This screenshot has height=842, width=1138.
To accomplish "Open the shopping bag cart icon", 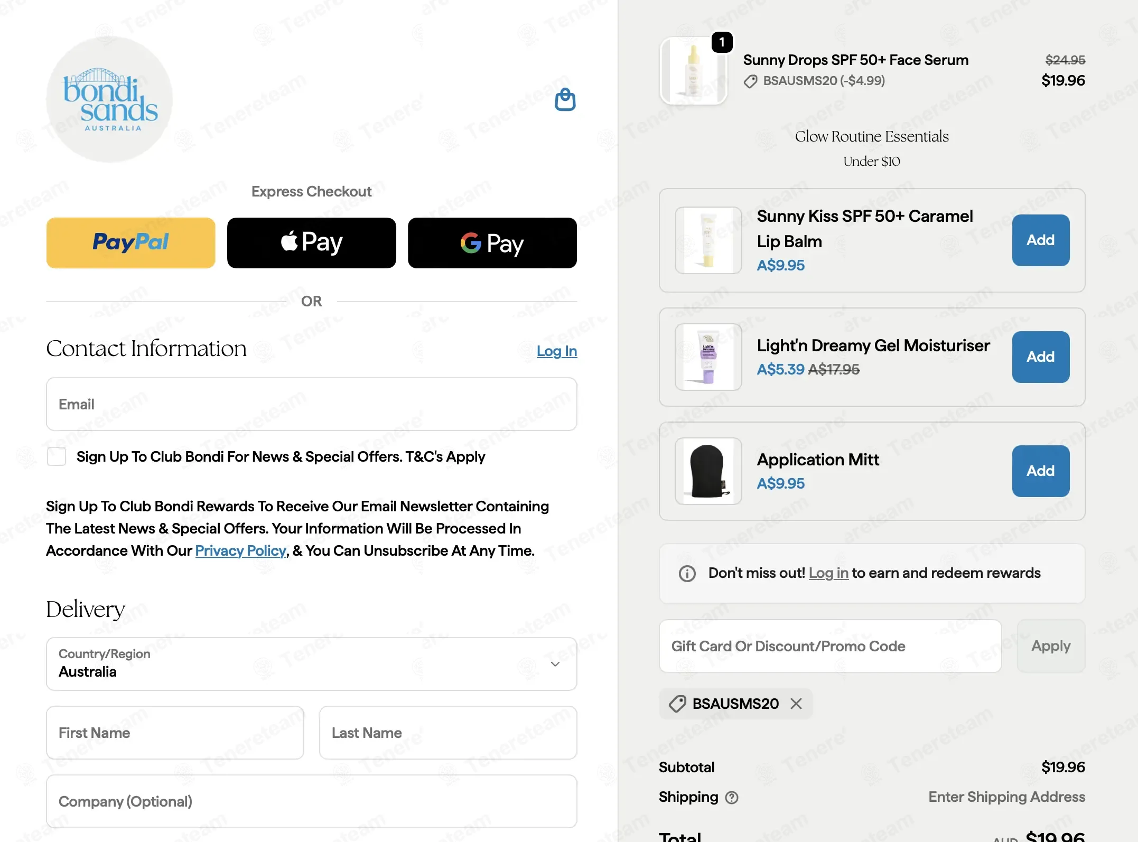I will 565,99.
